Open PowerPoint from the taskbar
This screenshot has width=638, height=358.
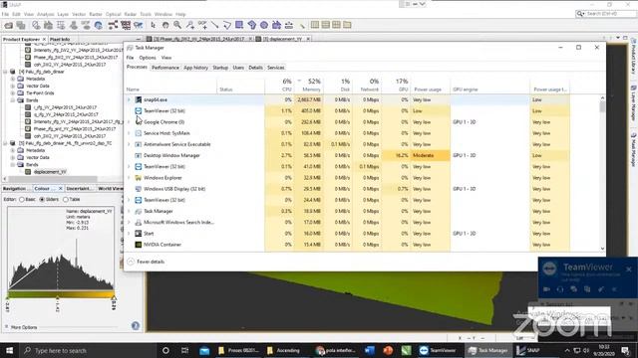coord(388,350)
